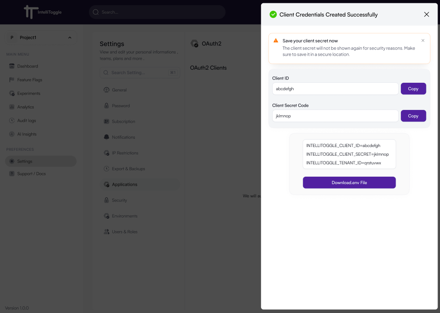Click the Analytics chart icon
The width and height of the screenshot is (440, 313).
pyautogui.click(x=12, y=107)
